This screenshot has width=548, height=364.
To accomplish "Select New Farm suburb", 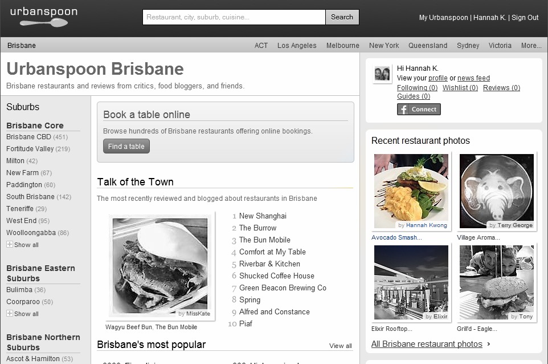I will pos(22,172).
